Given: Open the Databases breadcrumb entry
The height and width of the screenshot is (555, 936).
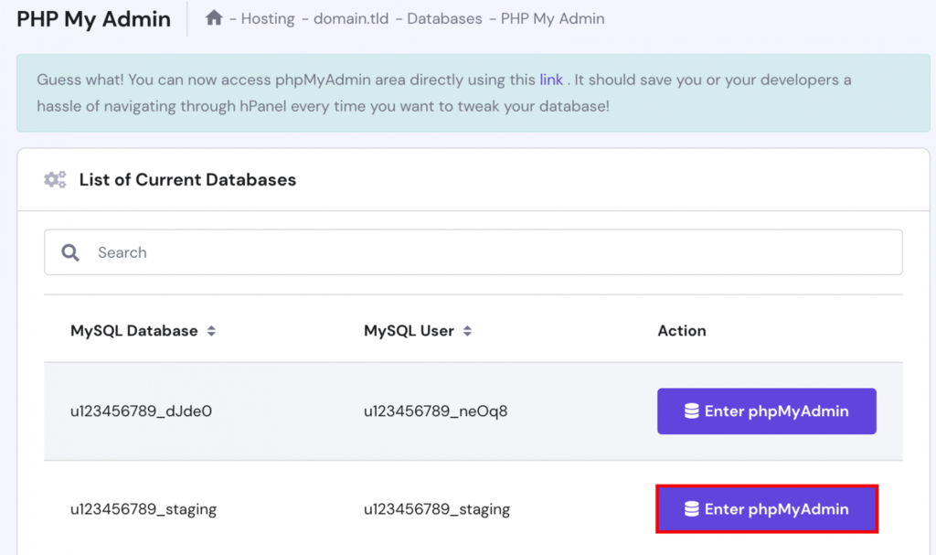Looking at the screenshot, I should 443,18.
